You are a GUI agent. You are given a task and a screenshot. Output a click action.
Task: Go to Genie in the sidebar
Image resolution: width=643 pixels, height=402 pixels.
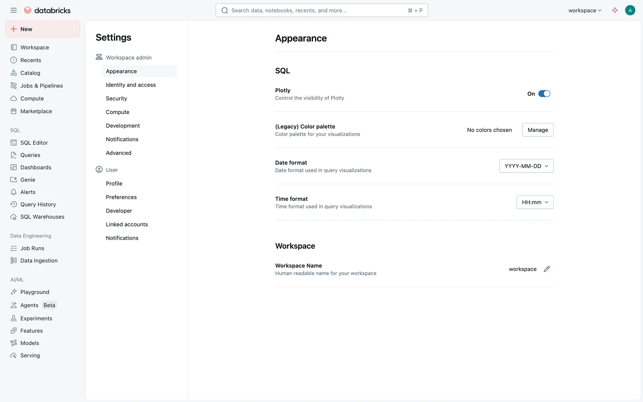(28, 180)
